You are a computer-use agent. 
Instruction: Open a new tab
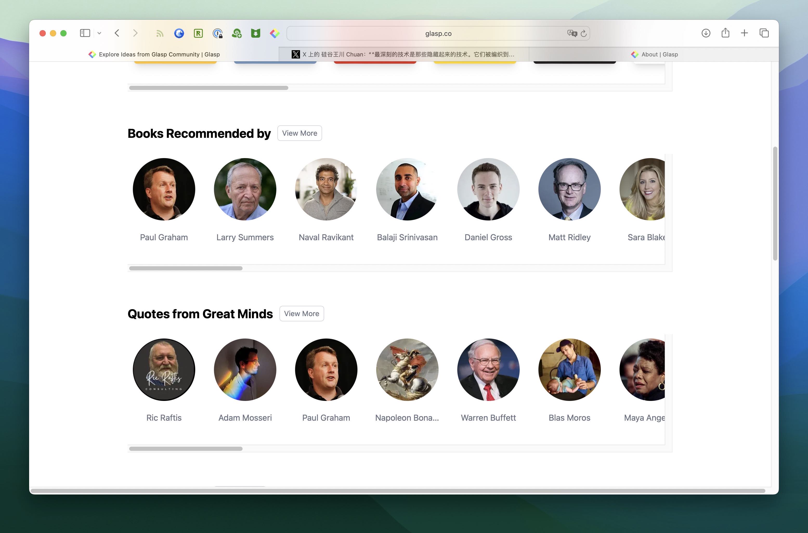click(x=744, y=33)
